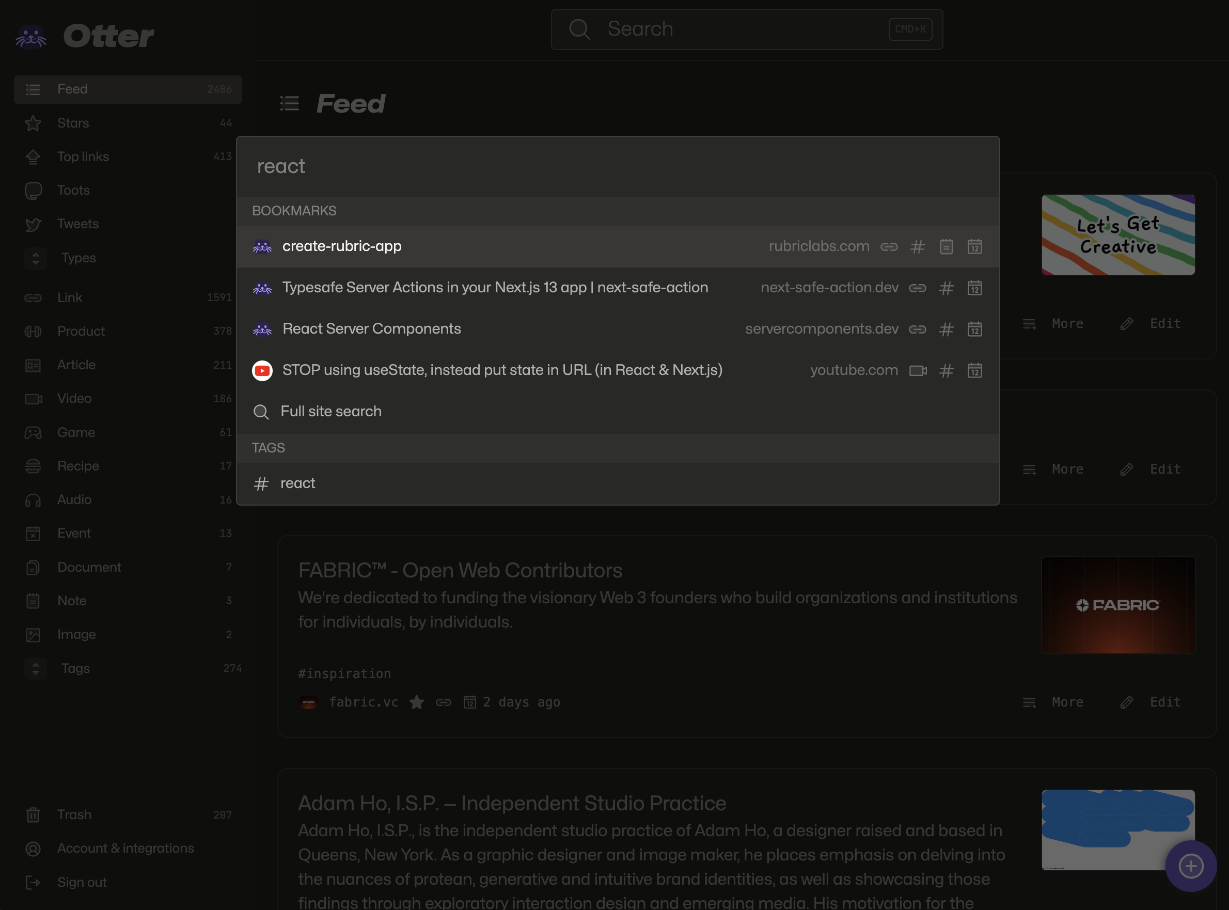The width and height of the screenshot is (1229, 910).
Task: Open the FABRIC bookmark thumbnail
Action: (1118, 605)
